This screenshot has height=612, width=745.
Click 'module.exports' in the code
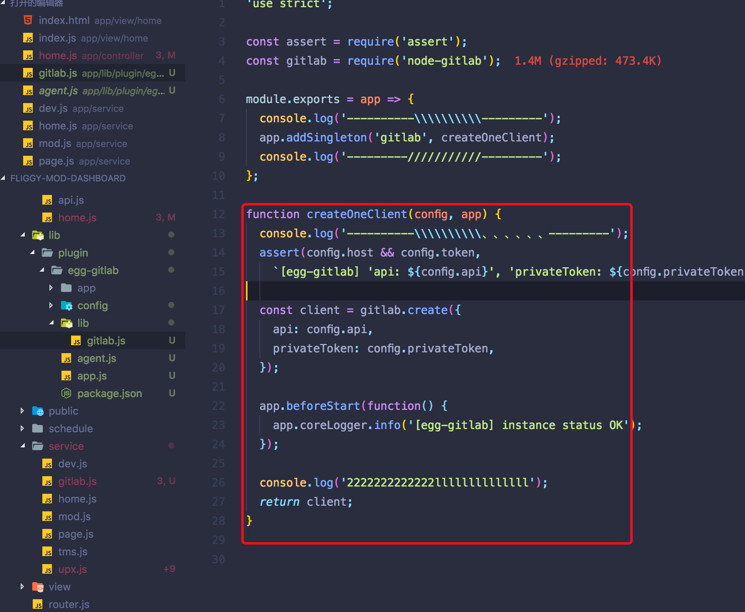[293, 99]
